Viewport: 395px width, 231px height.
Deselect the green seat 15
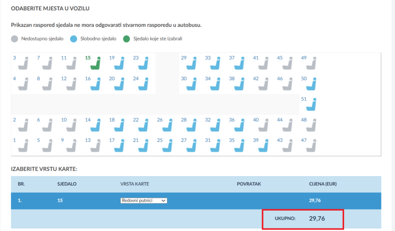96,64
